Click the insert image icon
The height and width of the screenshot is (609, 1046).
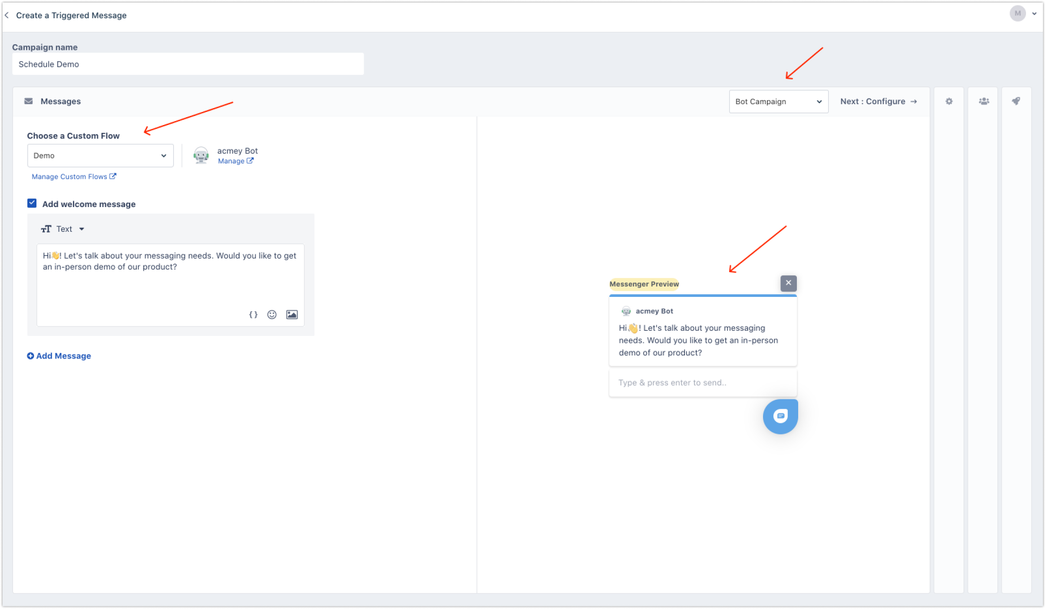pyautogui.click(x=292, y=315)
